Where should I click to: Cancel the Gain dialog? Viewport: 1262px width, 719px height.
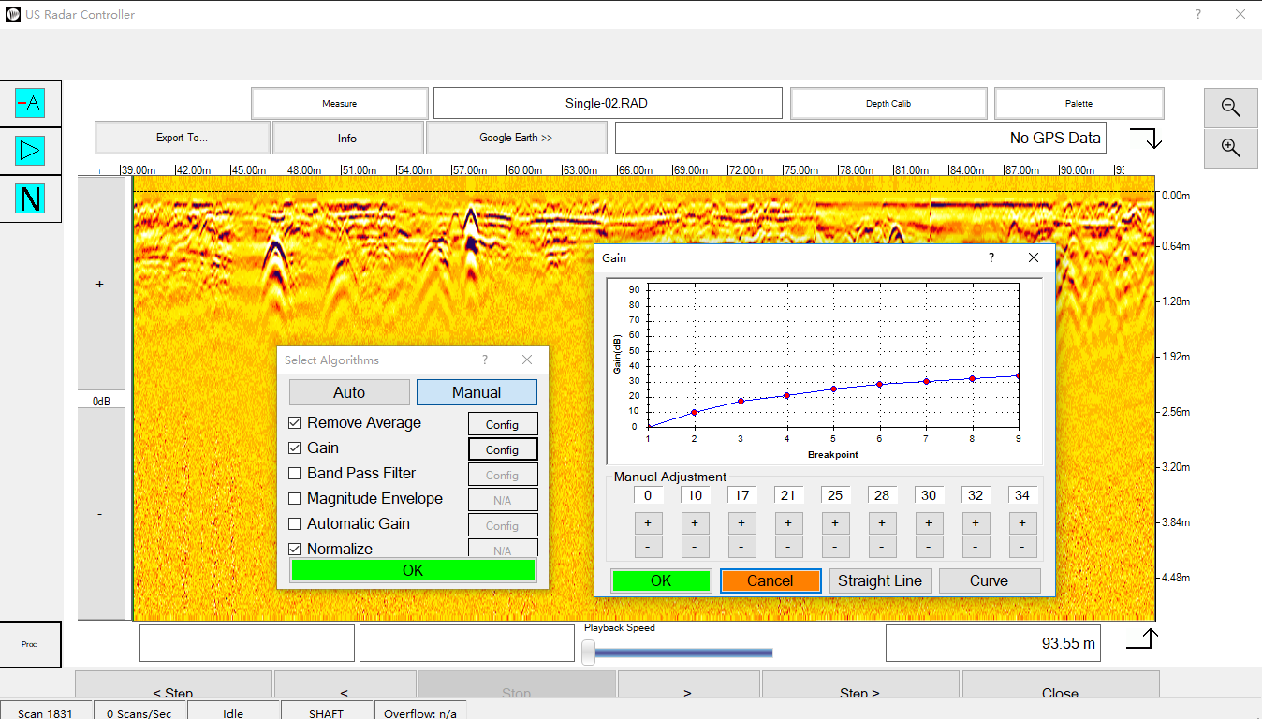770,580
